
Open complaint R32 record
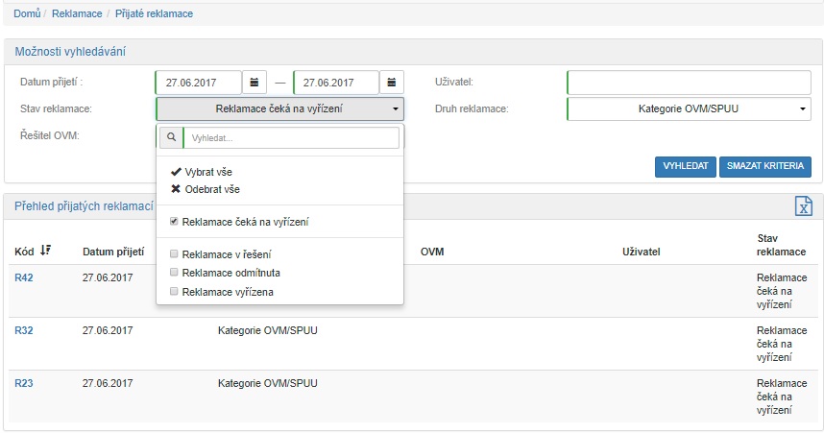24,330
